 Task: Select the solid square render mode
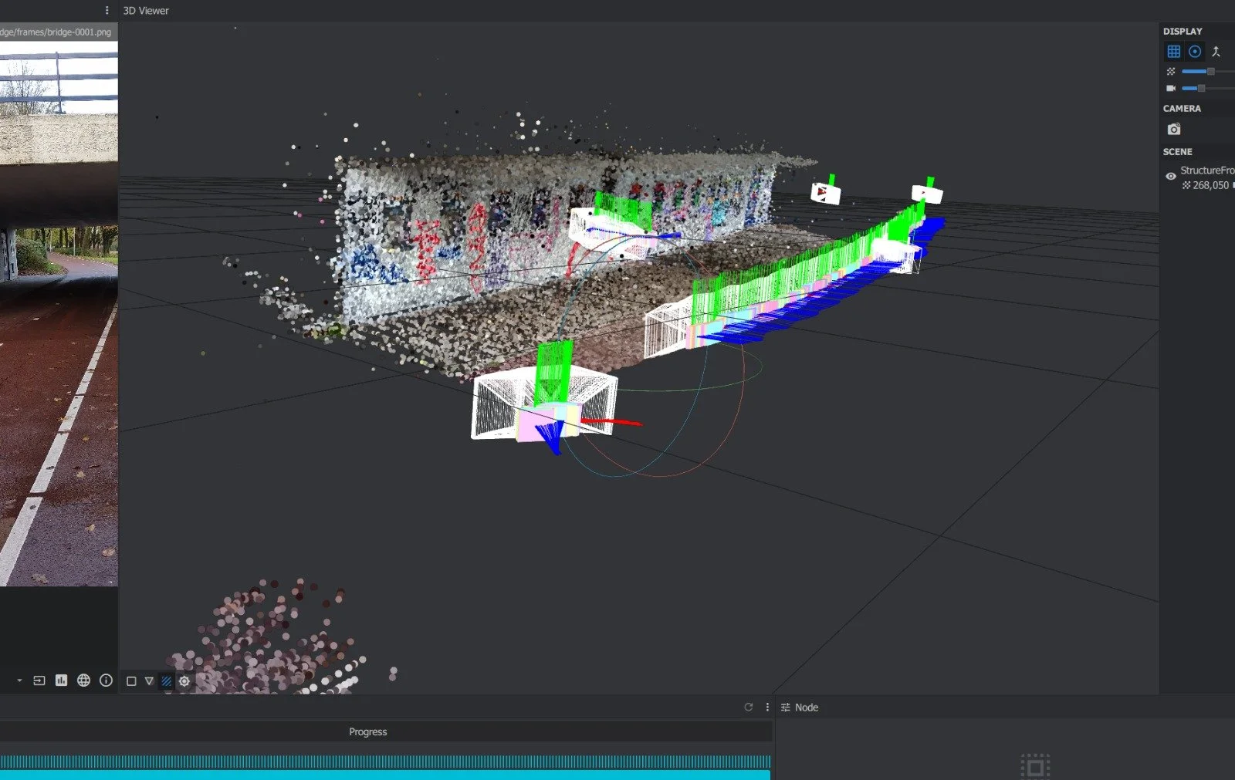(x=131, y=681)
